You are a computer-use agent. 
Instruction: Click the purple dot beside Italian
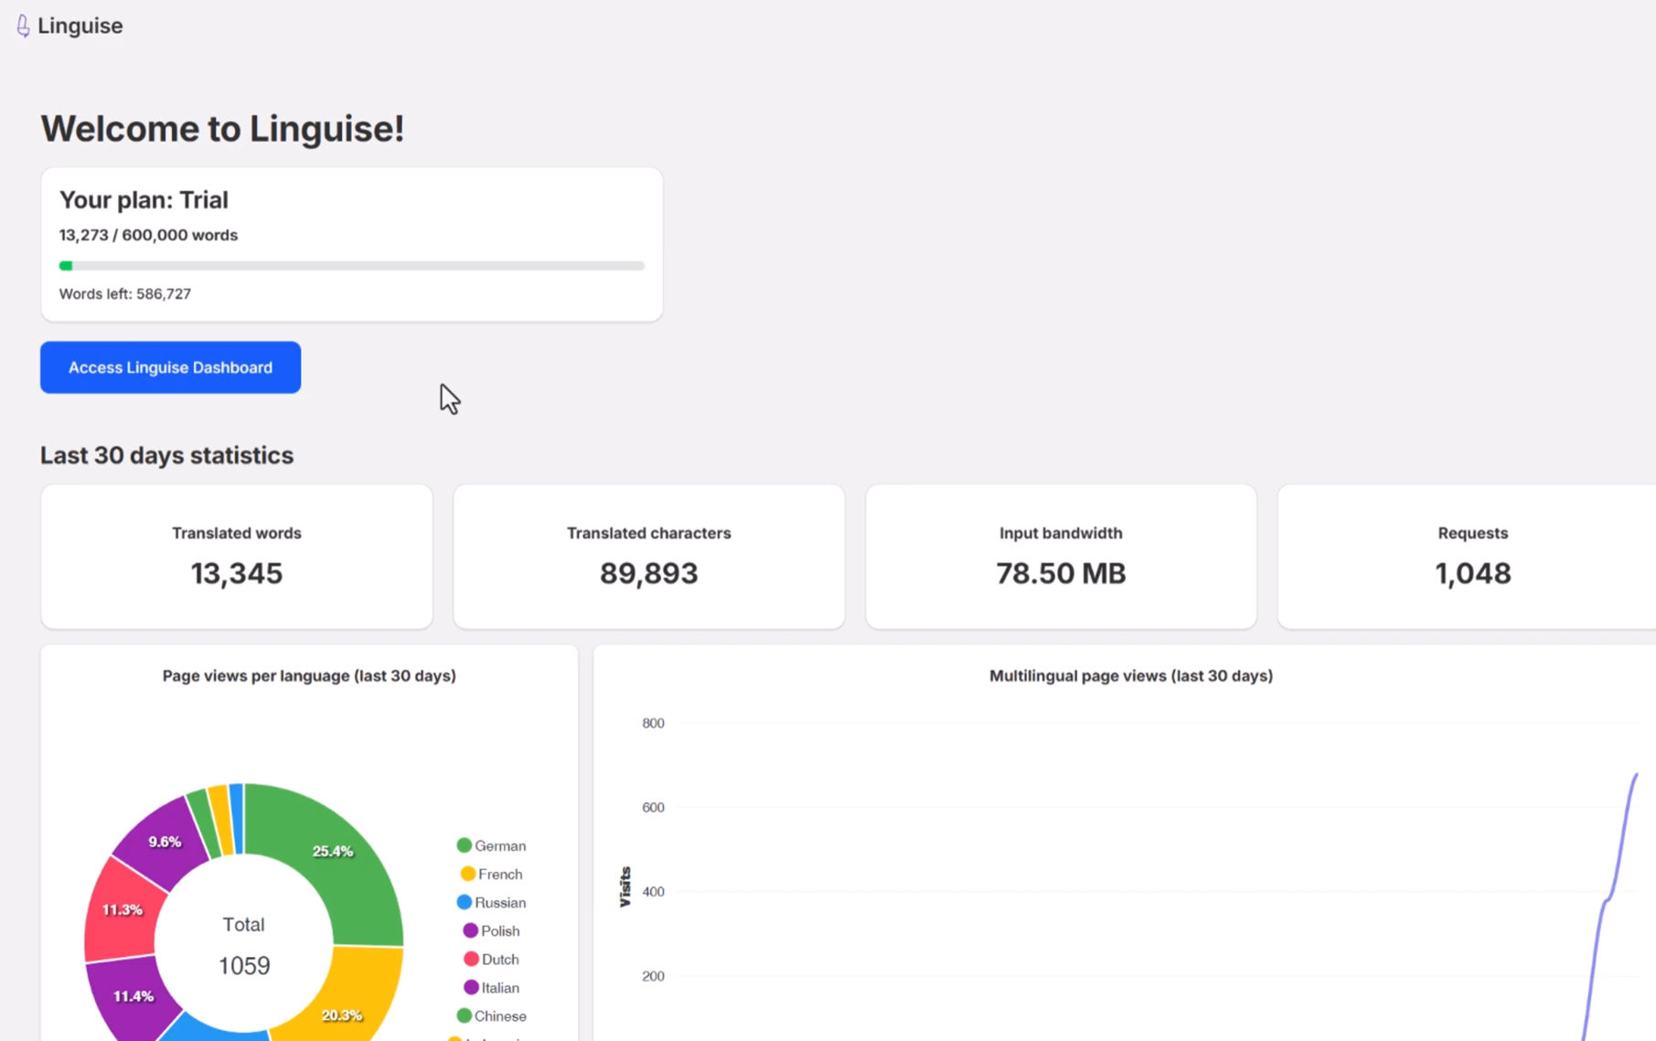pos(471,987)
